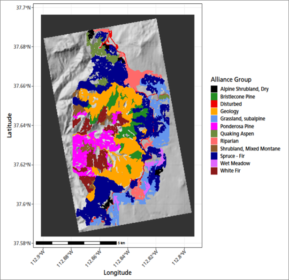Click the 'Alliance Group' legend title
Viewport: 289px width, 280px height.
point(231,80)
